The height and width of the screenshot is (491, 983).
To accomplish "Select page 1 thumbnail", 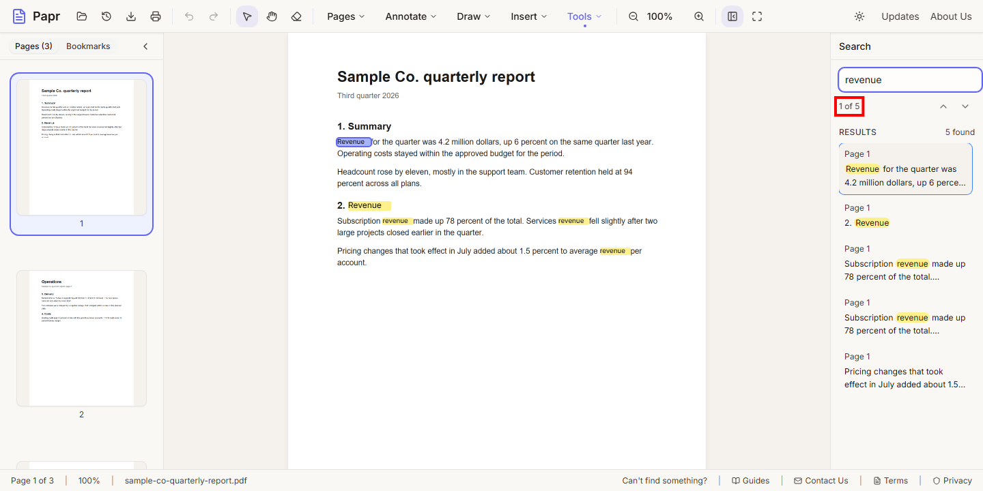I will [81, 154].
